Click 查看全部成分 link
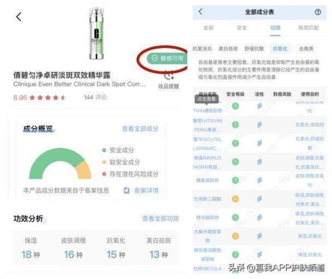This screenshot has height=279, width=332. (x=140, y=129)
